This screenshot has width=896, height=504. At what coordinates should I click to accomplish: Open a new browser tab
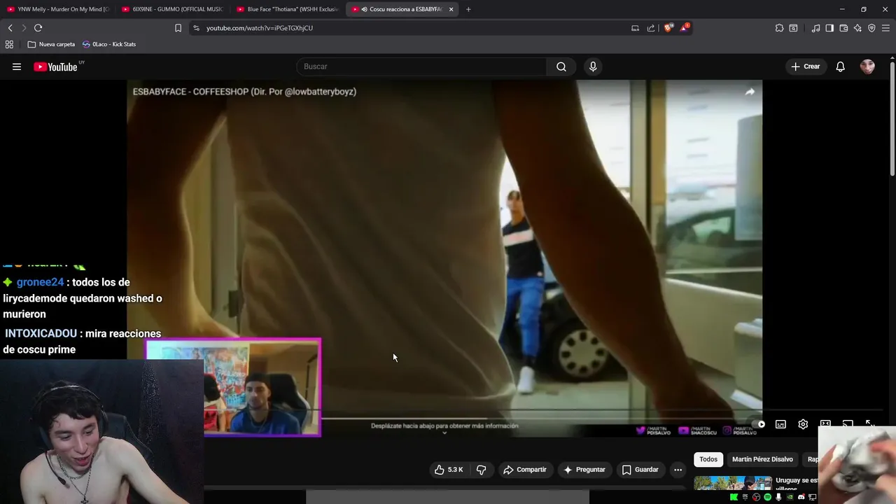[468, 9]
